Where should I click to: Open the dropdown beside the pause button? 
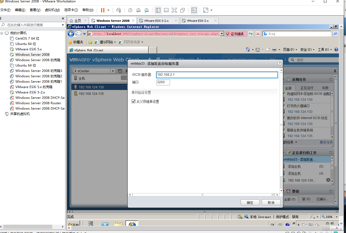pos(108,10)
